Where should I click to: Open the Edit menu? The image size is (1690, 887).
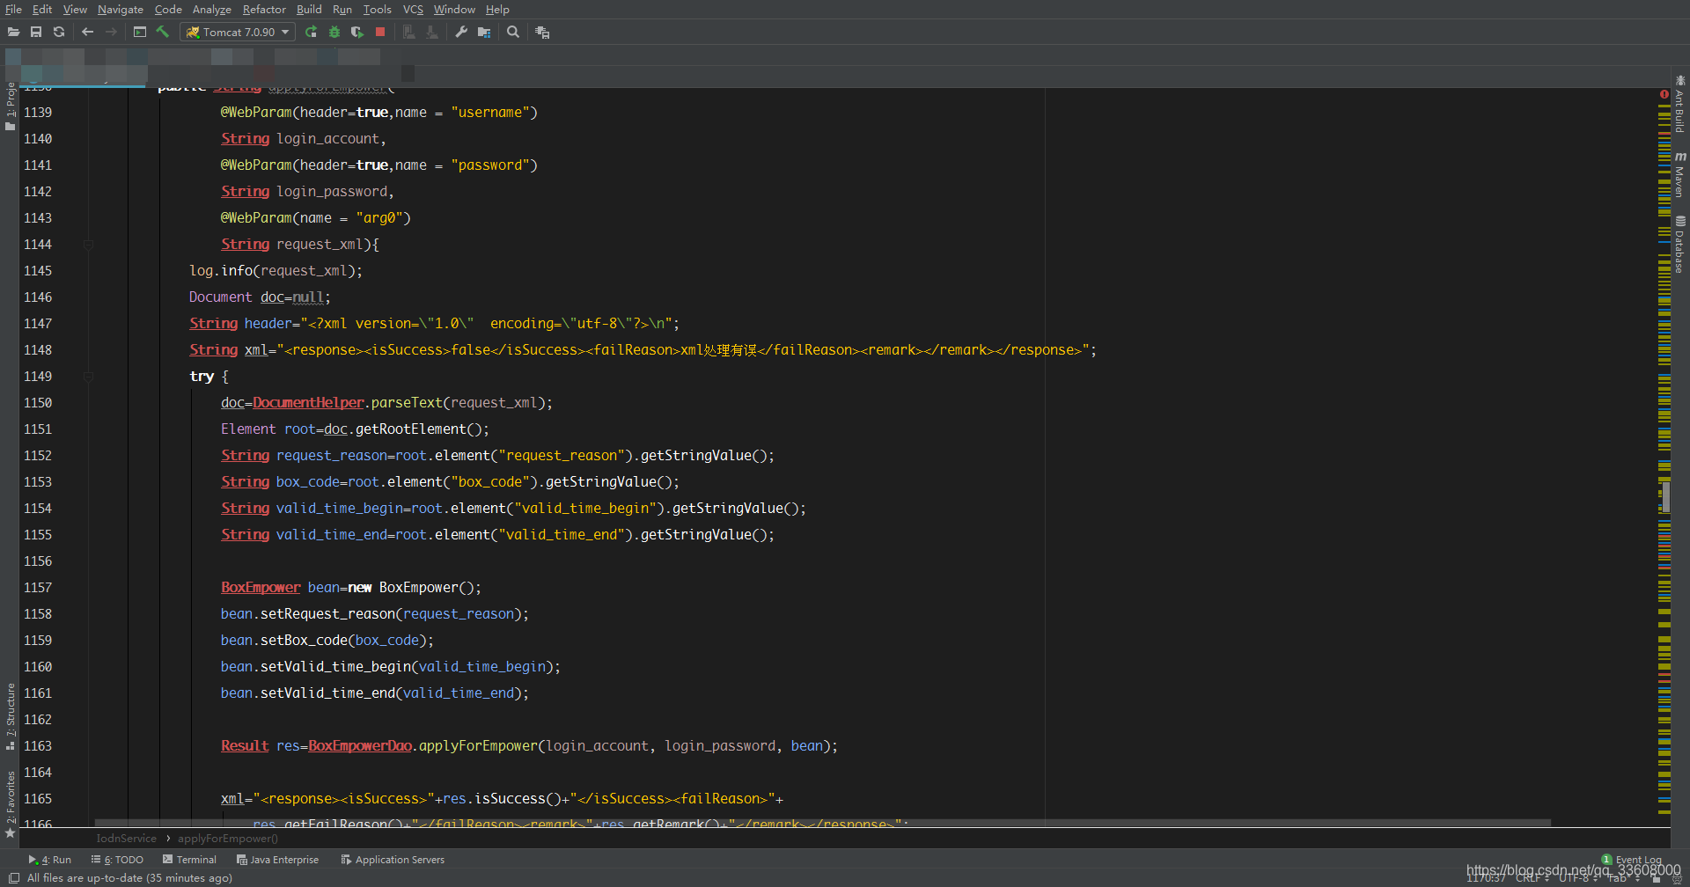(42, 9)
